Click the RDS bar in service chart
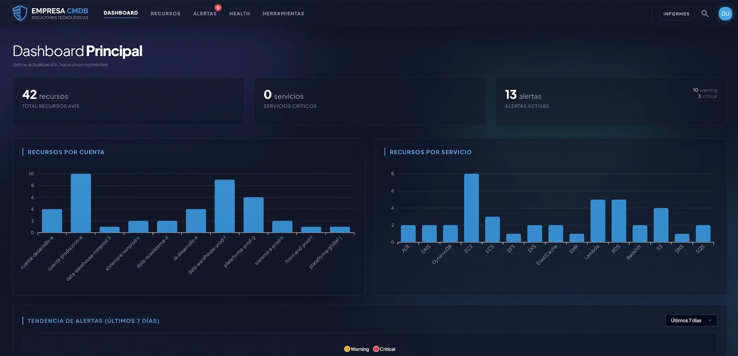The image size is (738, 356). point(619,221)
